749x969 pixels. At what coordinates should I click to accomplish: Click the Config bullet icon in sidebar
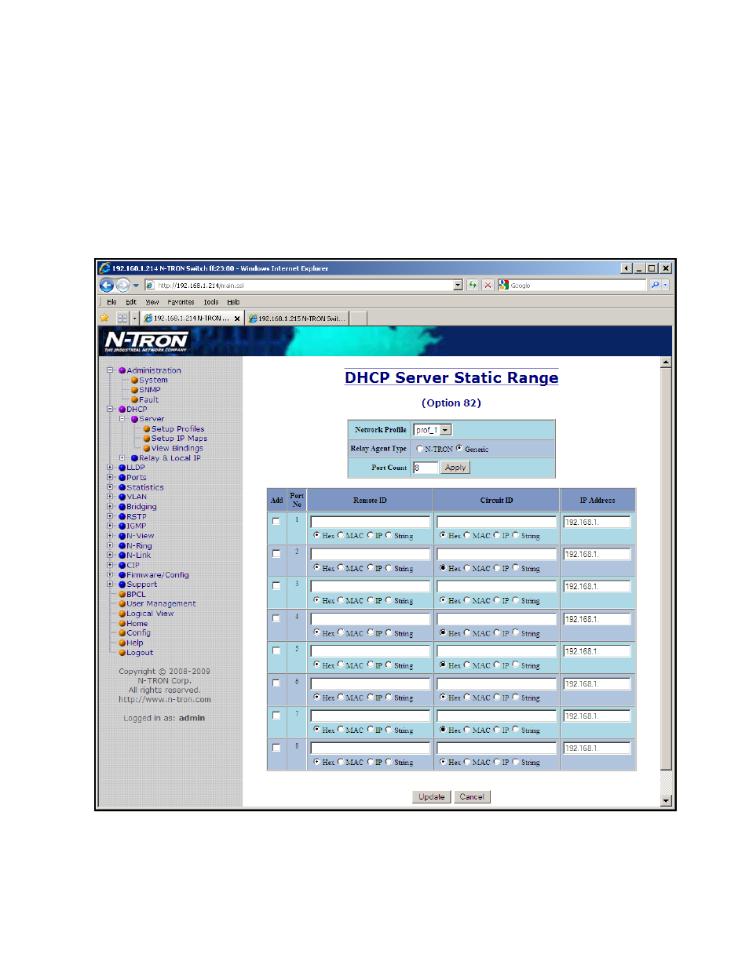(122, 633)
